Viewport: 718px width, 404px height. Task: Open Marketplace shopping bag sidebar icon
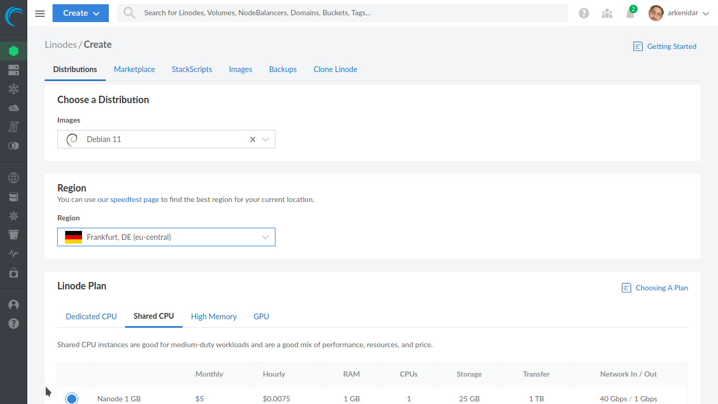click(14, 272)
